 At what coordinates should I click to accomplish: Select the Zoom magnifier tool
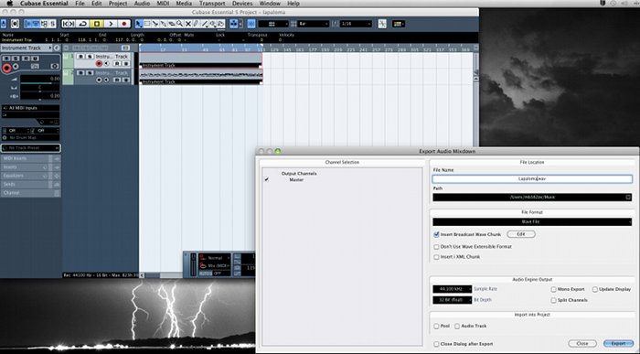(180, 24)
